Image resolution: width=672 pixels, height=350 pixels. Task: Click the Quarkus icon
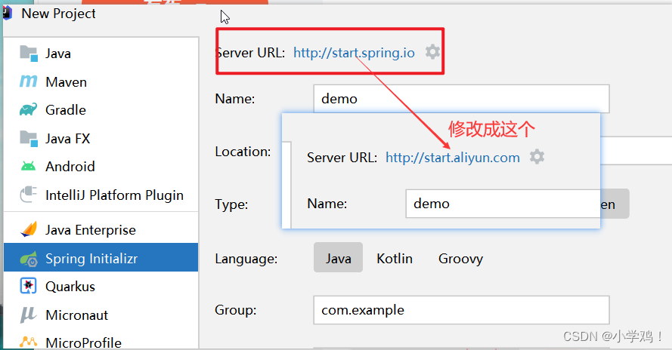point(28,286)
